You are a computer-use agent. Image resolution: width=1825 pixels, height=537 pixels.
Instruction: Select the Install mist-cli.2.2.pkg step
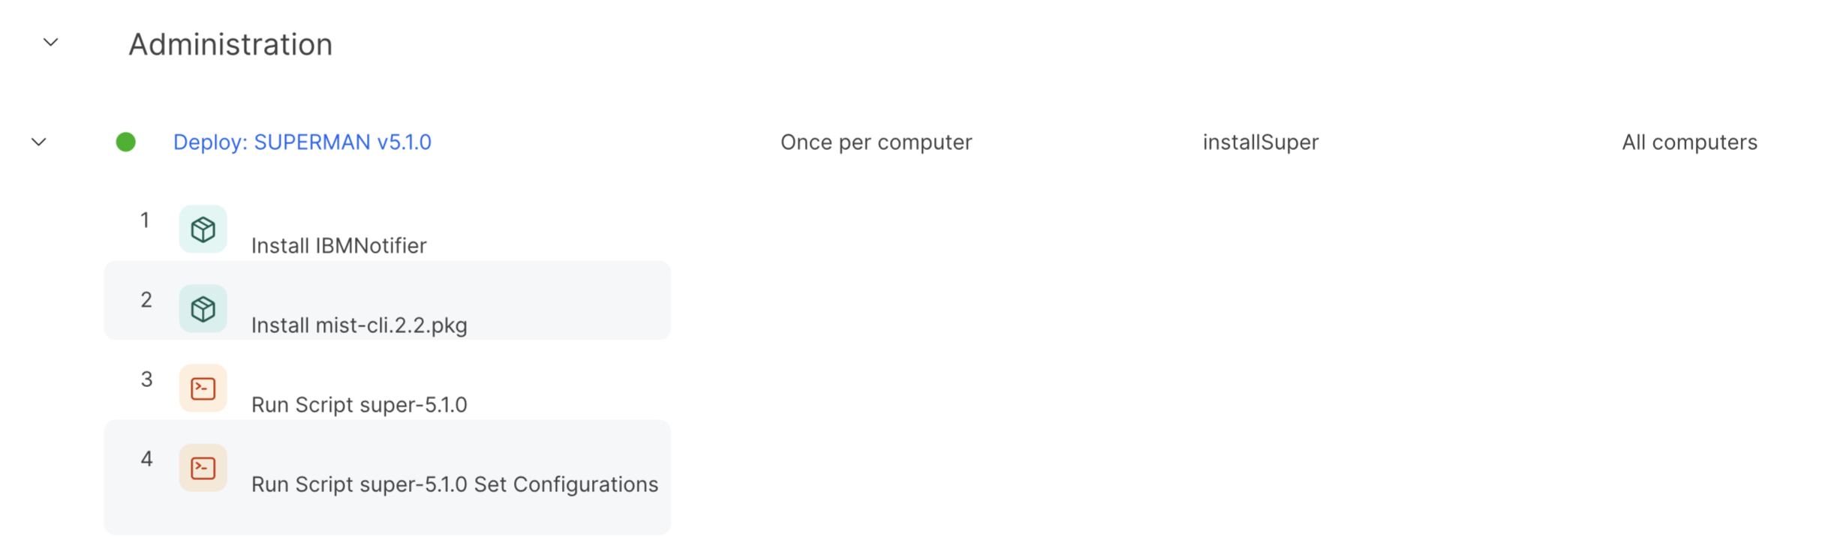point(359,325)
